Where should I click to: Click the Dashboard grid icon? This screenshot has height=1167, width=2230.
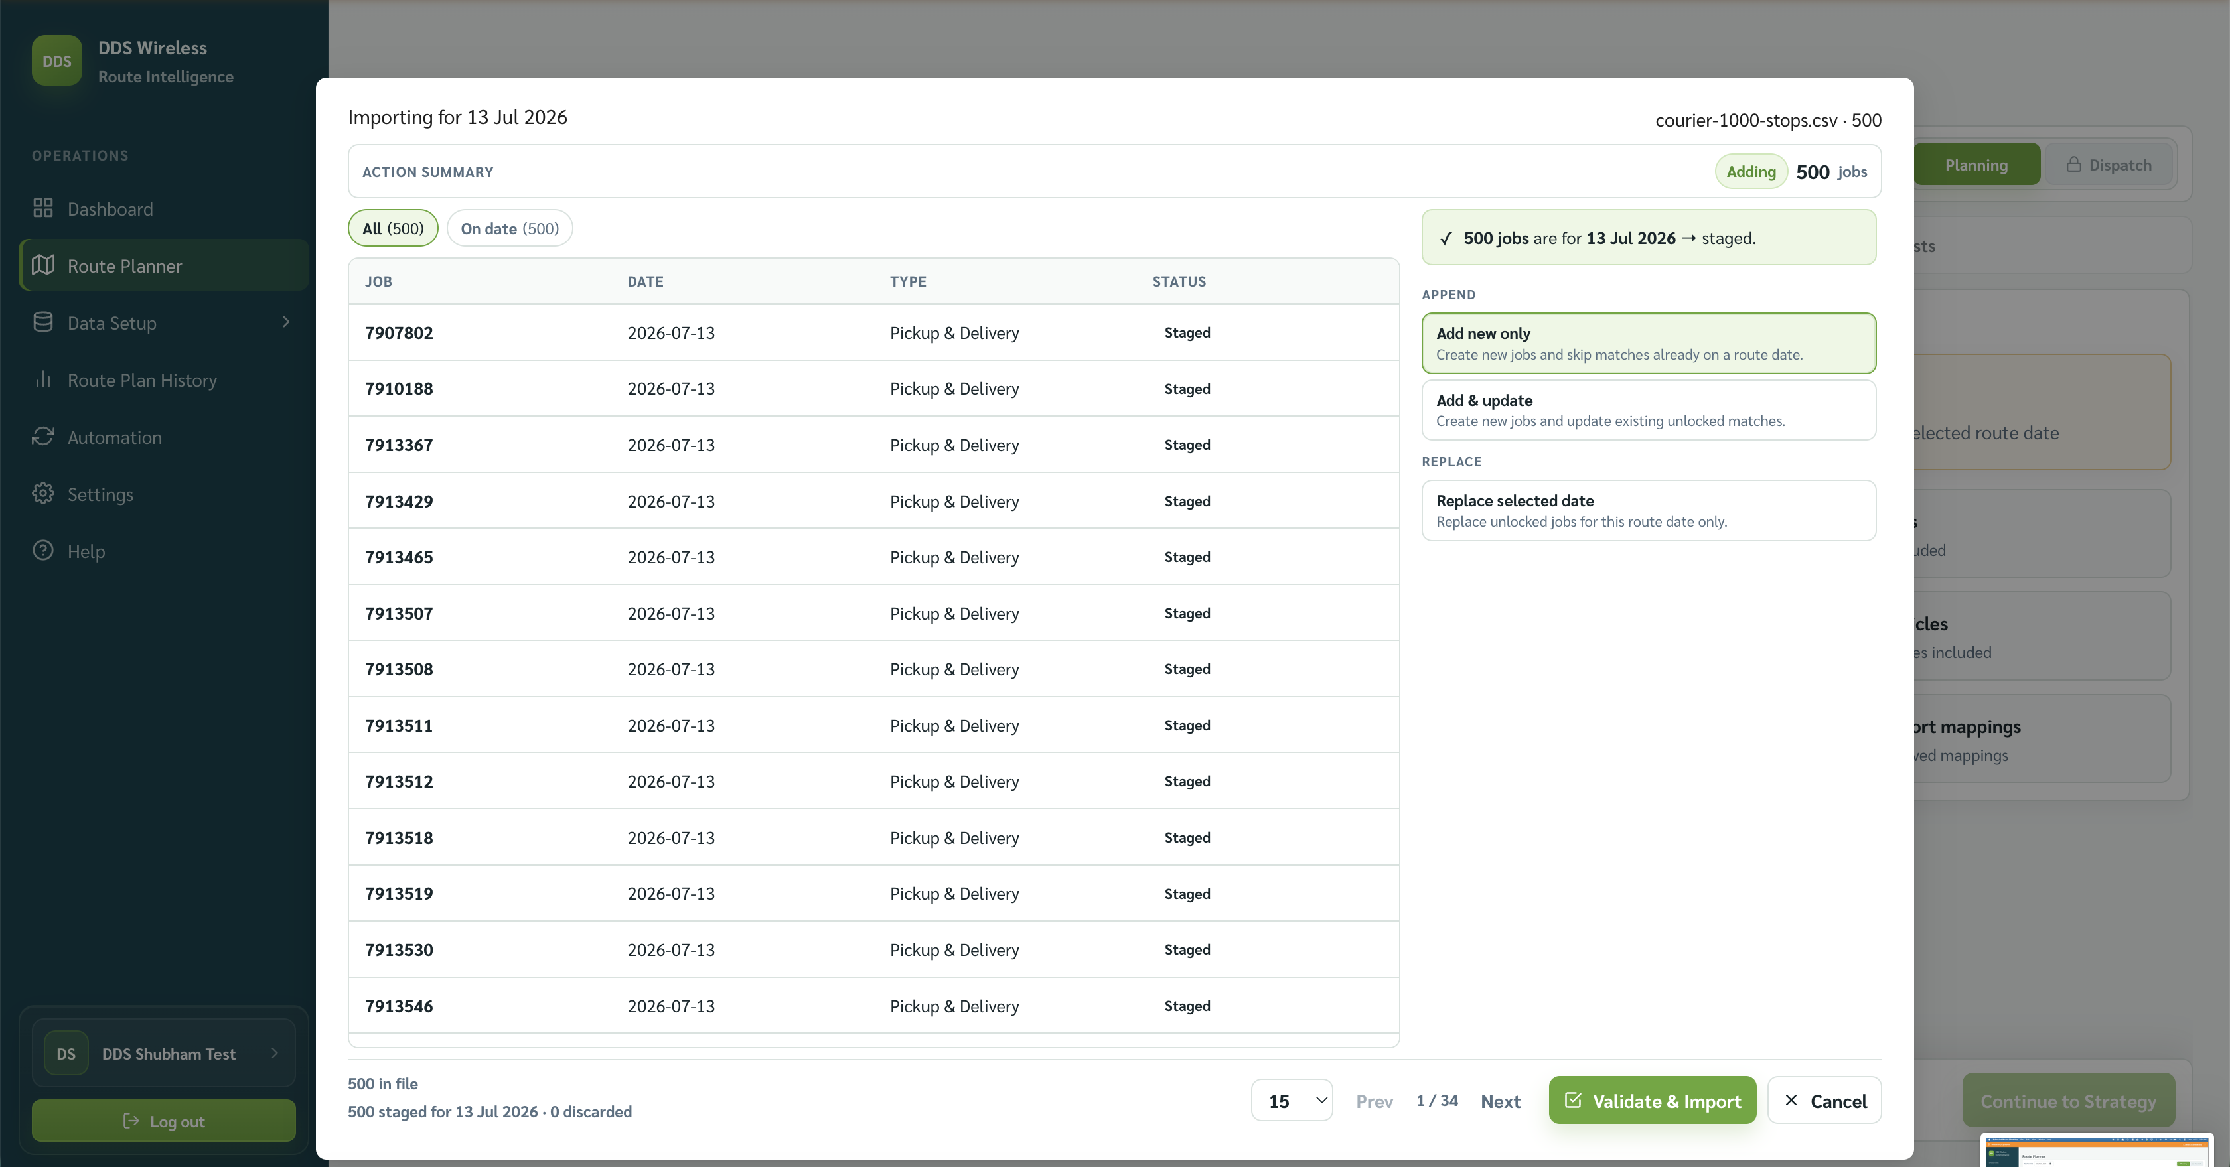coord(43,208)
